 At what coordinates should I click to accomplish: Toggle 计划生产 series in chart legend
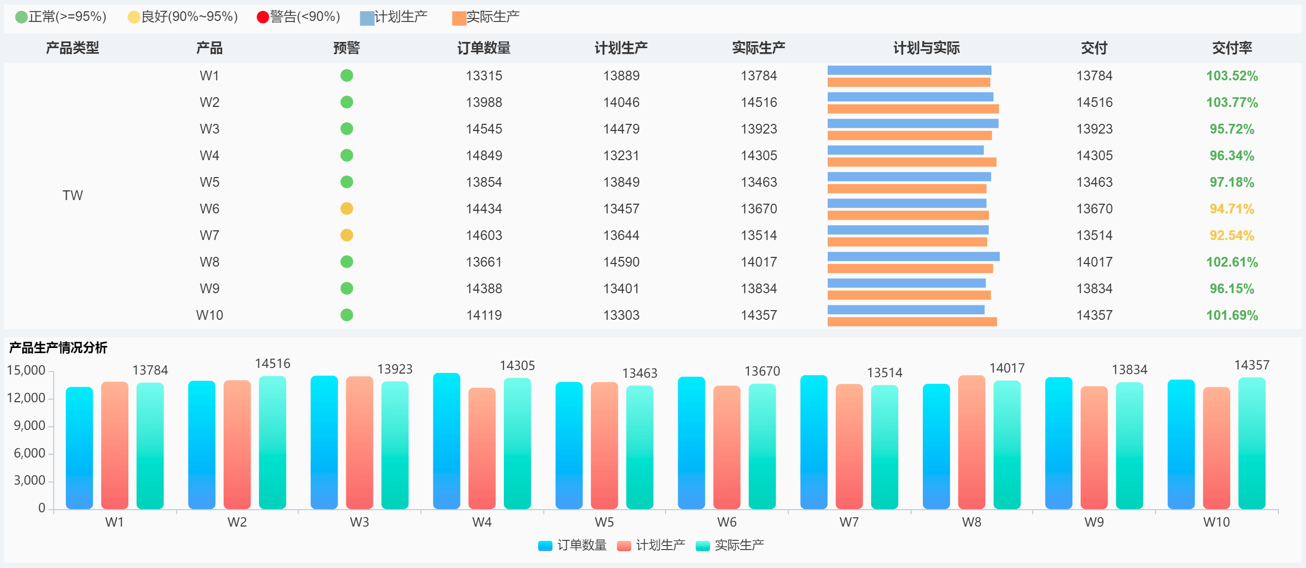coord(624,545)
